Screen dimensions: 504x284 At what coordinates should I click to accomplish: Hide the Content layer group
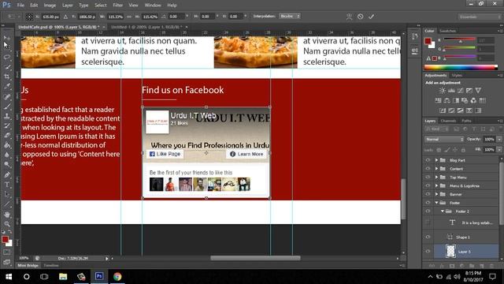click(x=428, y=168)
